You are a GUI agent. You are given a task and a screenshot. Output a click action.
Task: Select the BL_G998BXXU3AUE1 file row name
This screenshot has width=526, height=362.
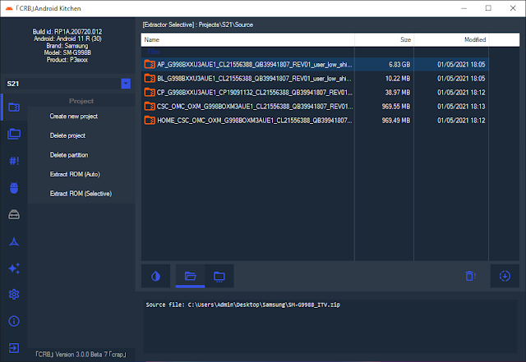click(x=254, y=79)
